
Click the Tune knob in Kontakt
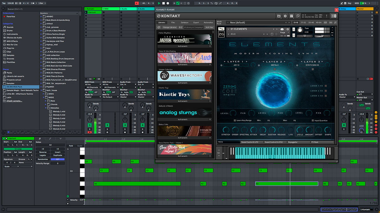tap(300, 30)
